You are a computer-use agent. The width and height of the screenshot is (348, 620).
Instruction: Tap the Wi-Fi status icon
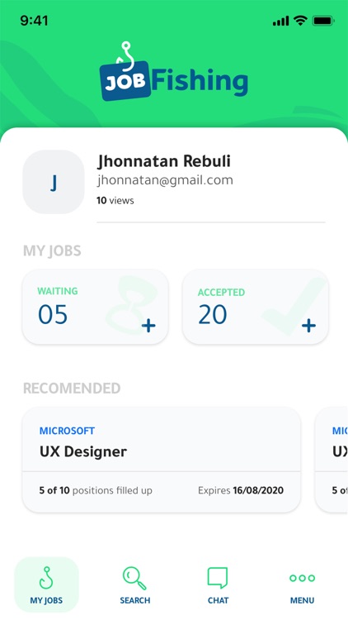(301, 21)
